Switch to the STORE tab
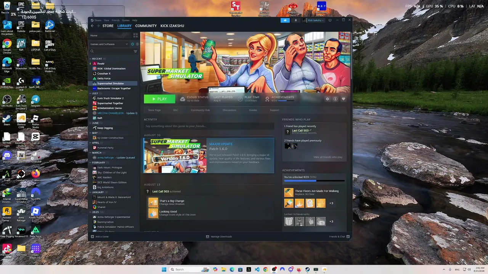 point(108,26)
